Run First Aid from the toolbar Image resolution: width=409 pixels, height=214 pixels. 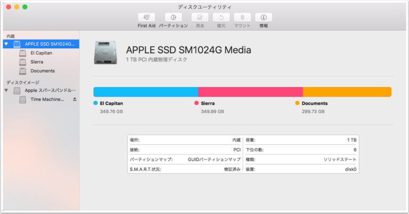click(146, 18)
